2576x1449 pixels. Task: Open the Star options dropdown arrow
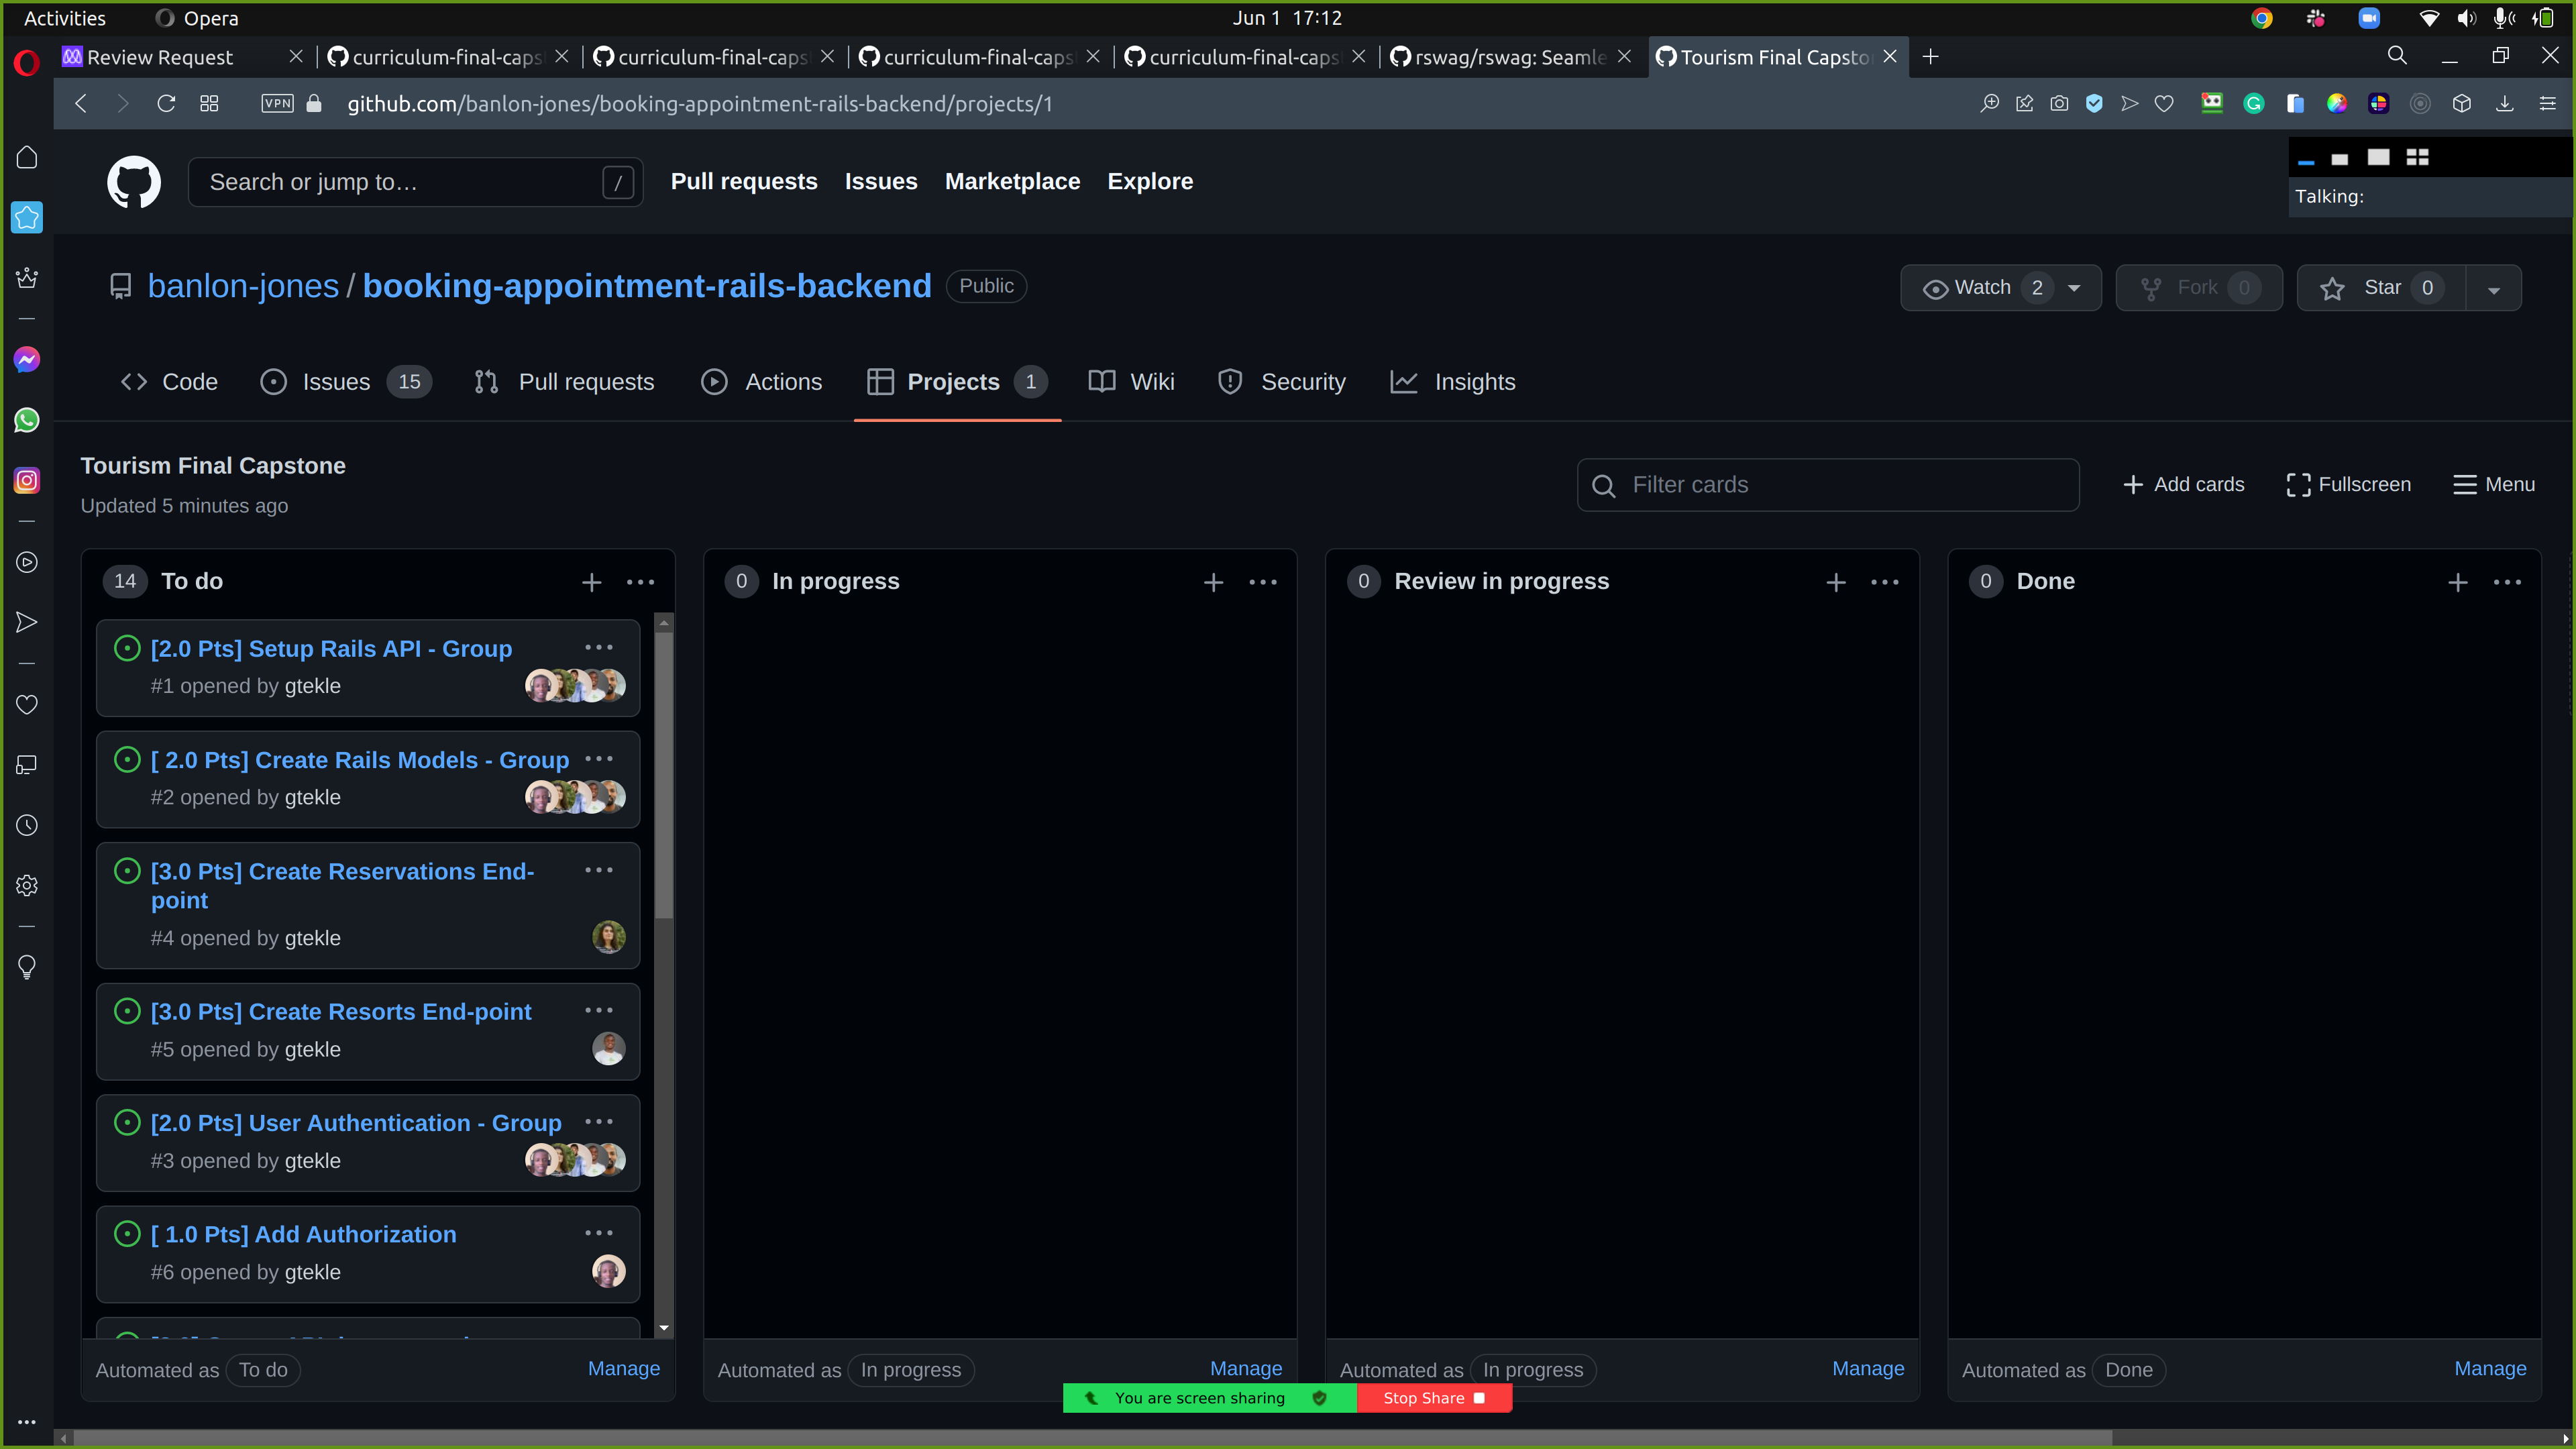2494,288
